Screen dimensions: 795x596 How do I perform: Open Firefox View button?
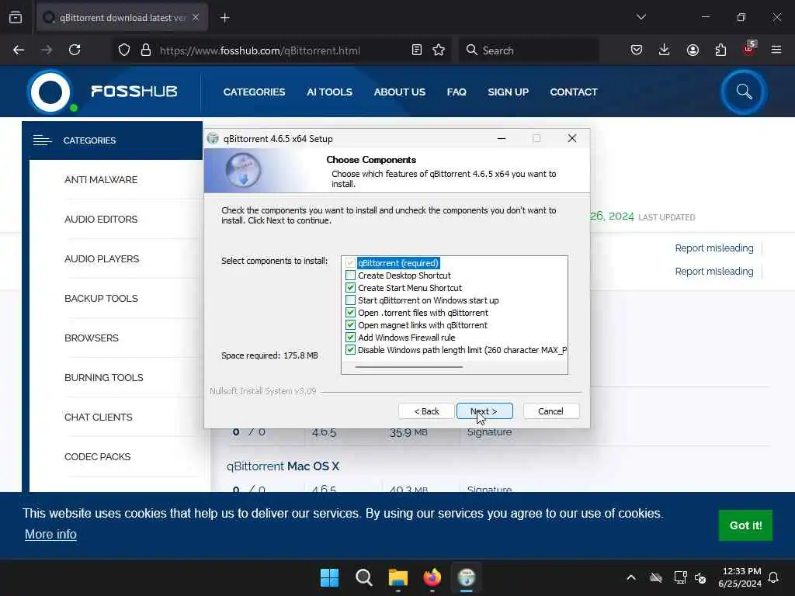[16, 18]
